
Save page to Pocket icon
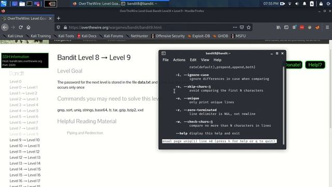coord(242,28)
